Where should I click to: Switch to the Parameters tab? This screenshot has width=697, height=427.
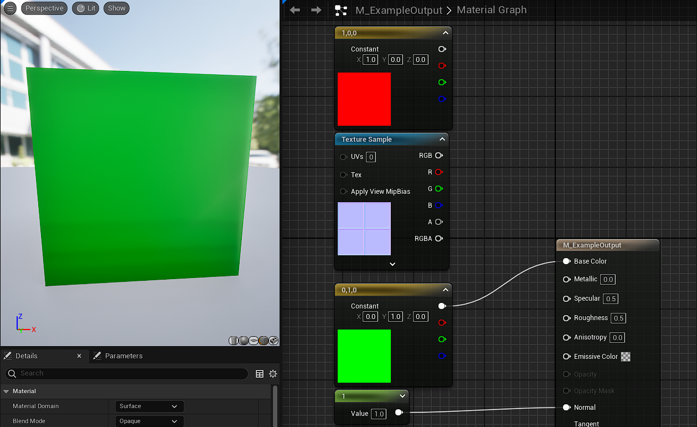tap(123, 356)
